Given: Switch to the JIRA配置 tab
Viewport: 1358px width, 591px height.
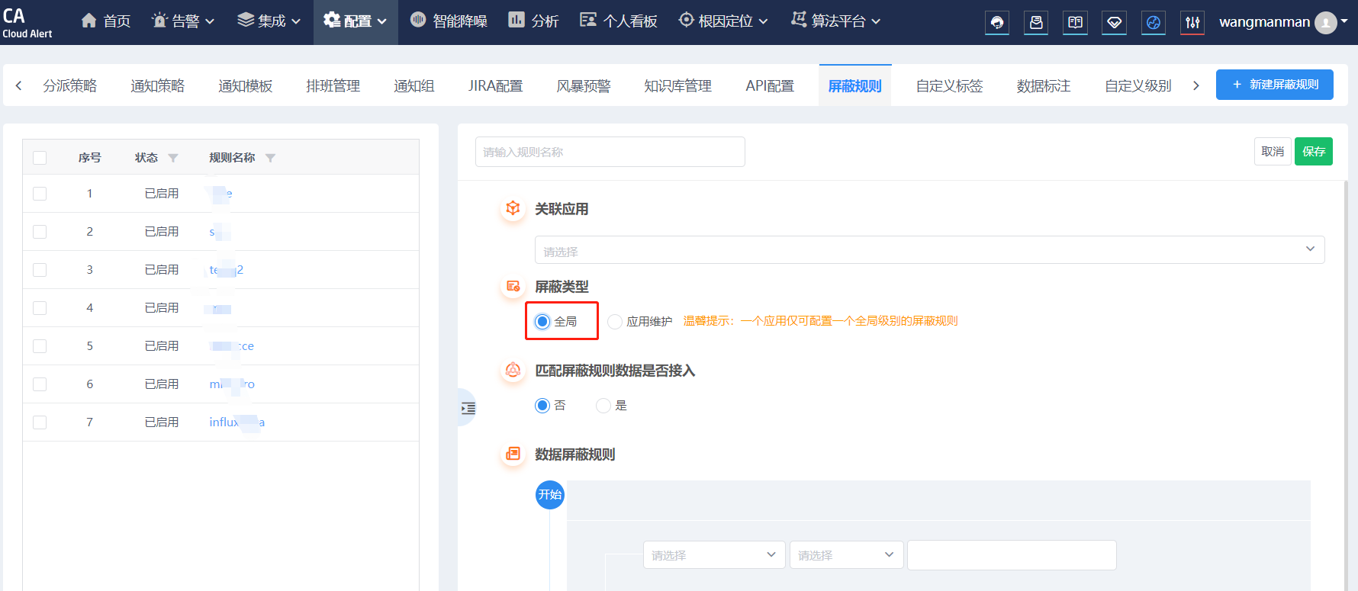Looking at the screenshot, I should (x=496, y=85).
